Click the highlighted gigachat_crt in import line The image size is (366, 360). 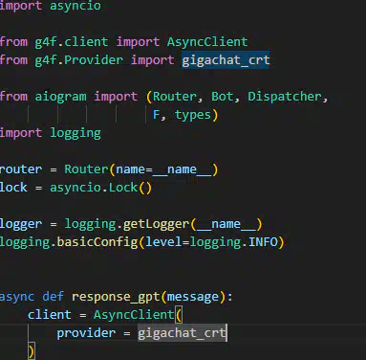[226, 60]
